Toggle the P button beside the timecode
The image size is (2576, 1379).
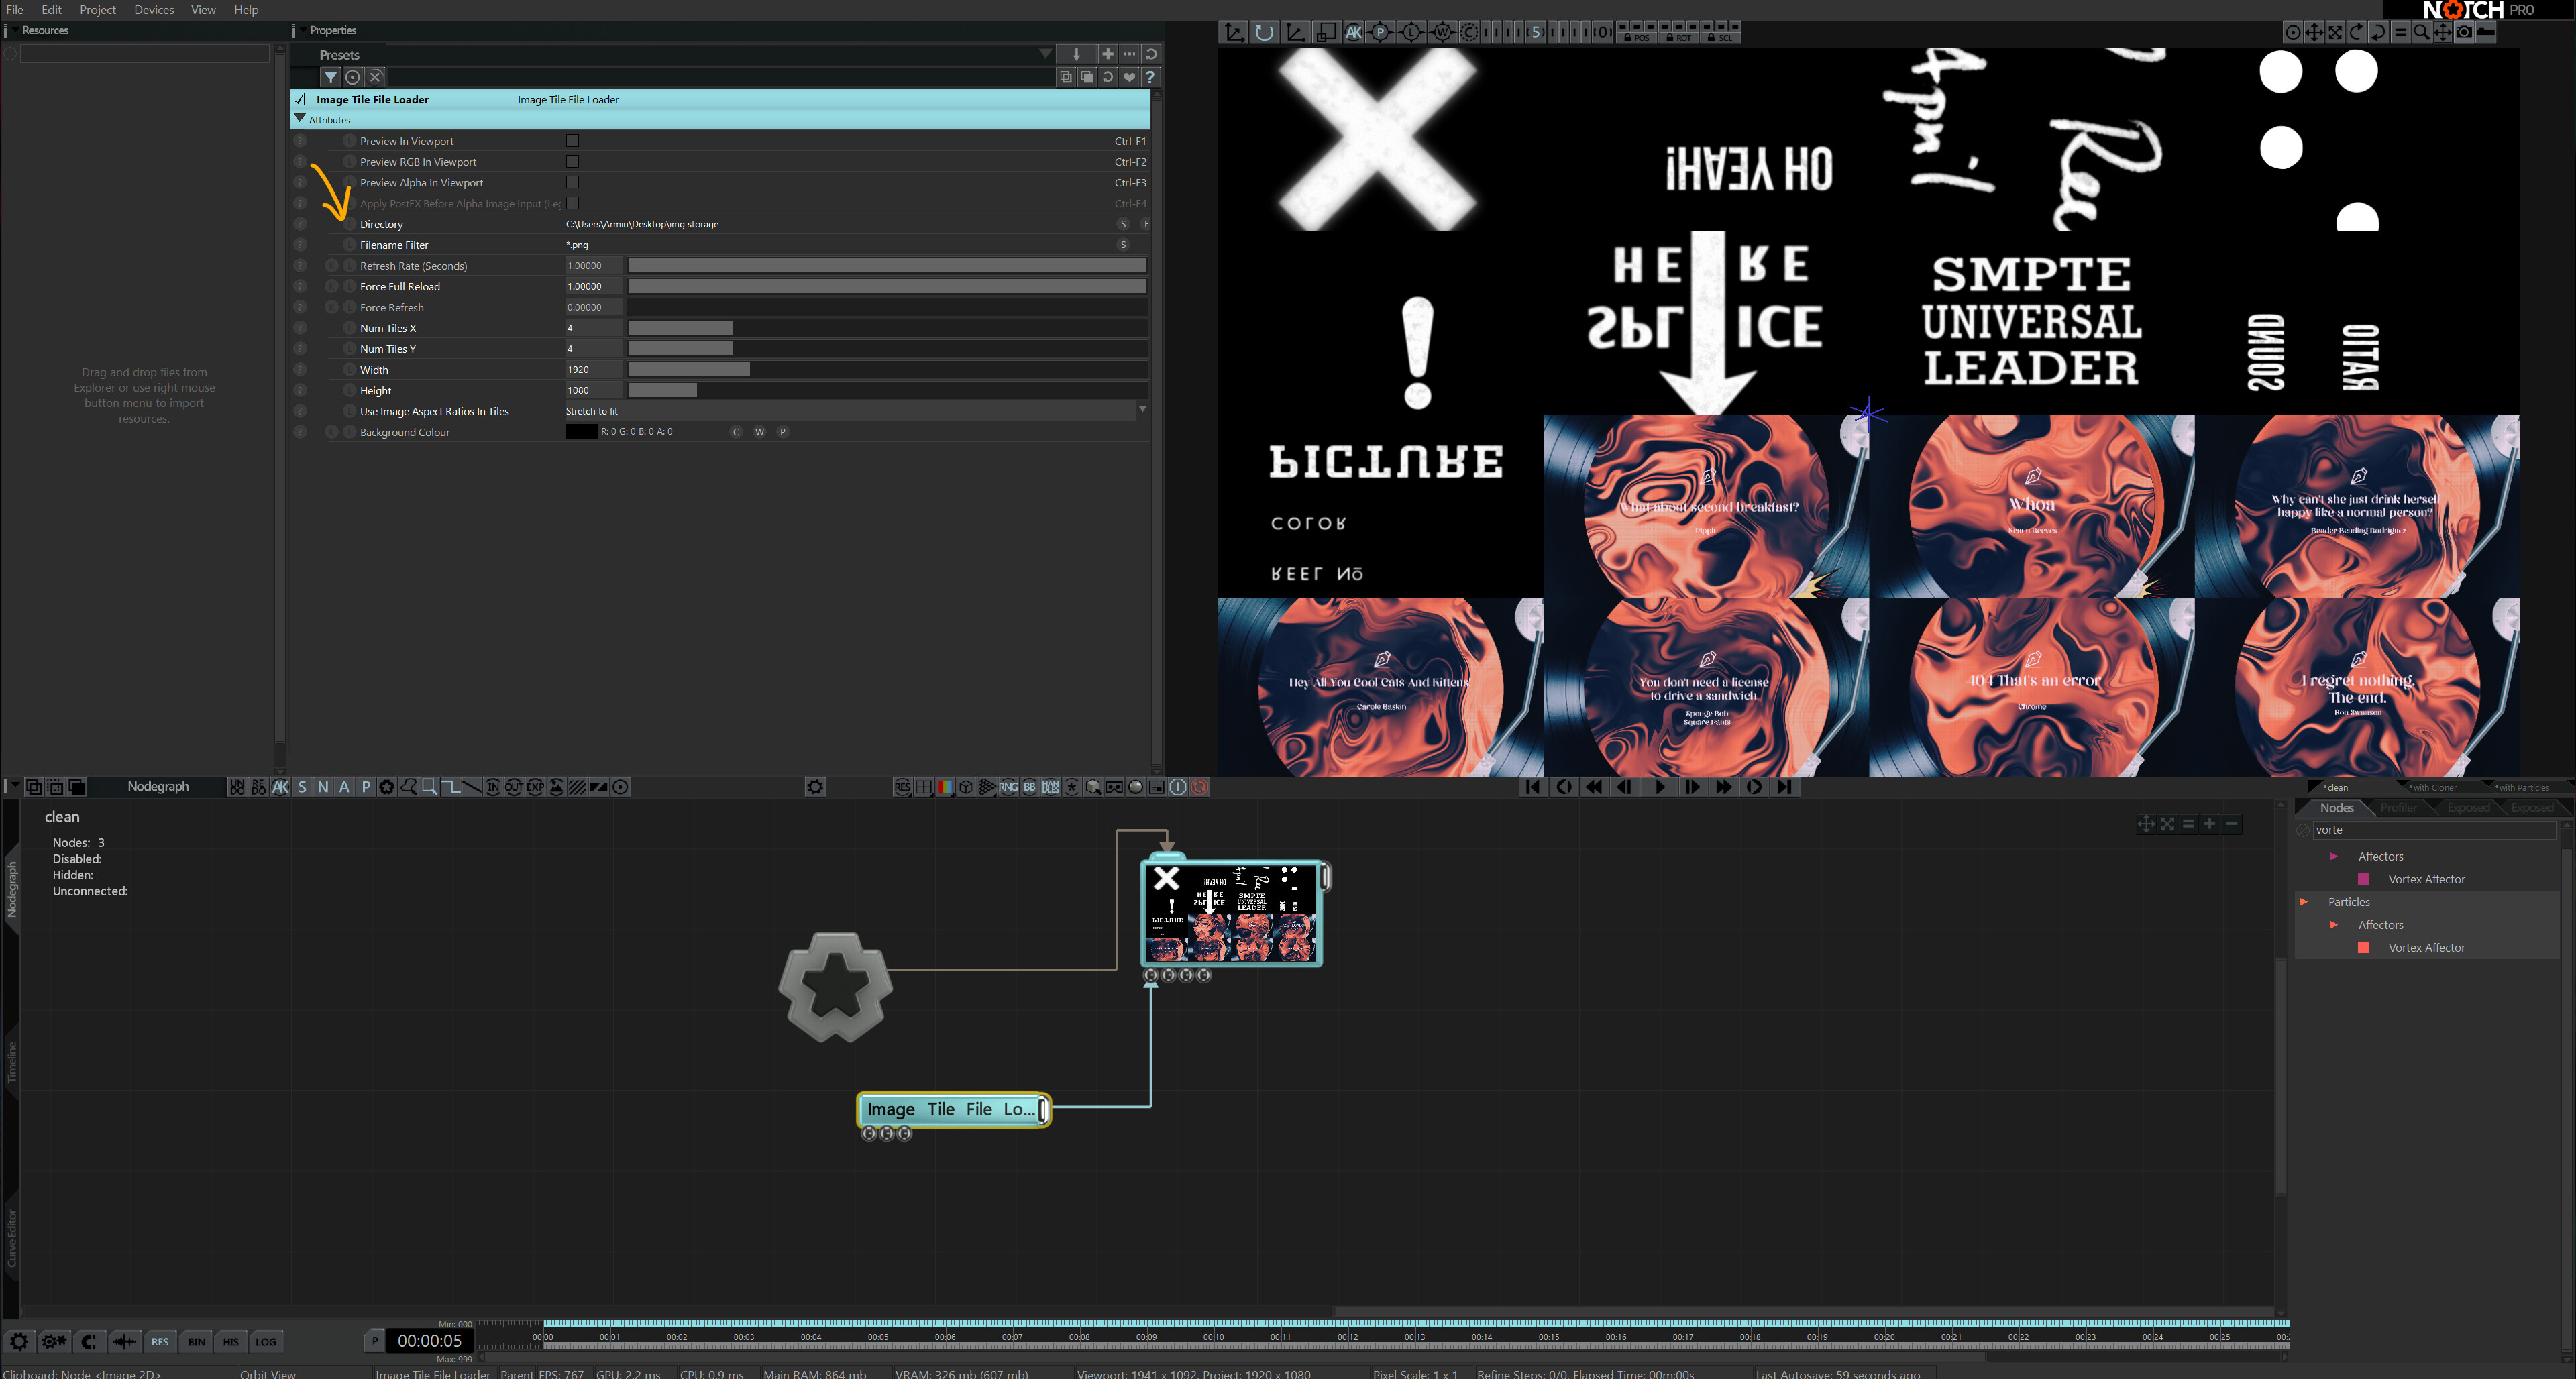click(375, 1341)
